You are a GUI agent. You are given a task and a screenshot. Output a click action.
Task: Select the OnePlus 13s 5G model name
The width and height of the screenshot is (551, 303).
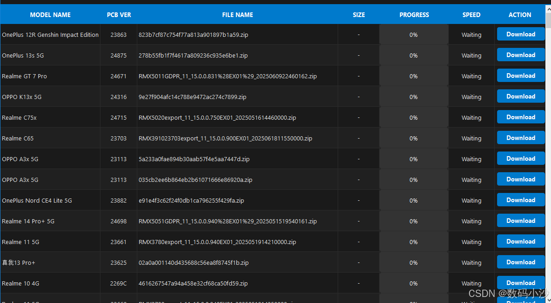[x=23, y=55]
